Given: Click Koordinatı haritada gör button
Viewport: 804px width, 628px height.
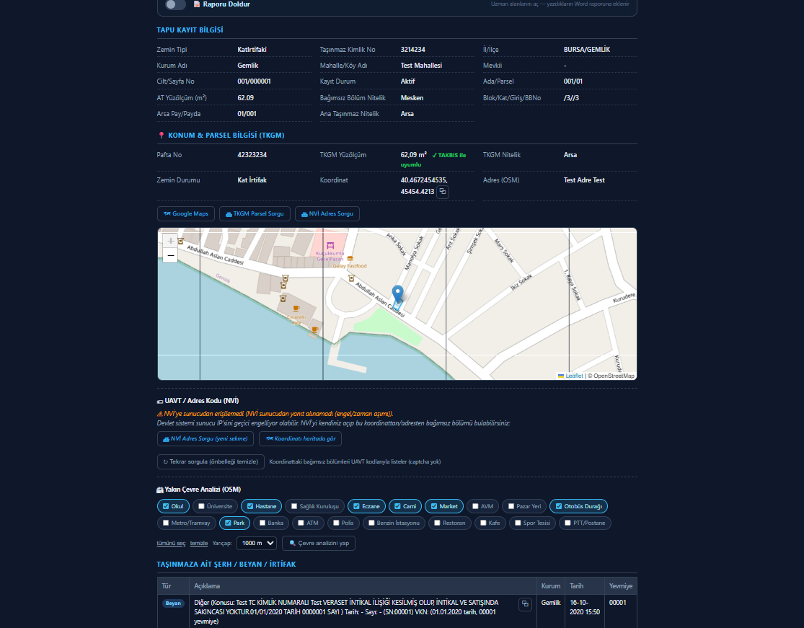Looking at the screenshot, I should coord(301,439).
